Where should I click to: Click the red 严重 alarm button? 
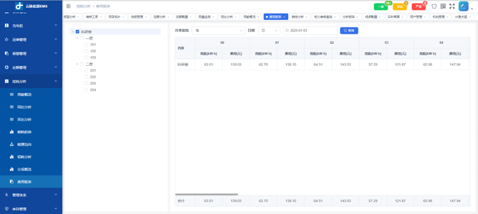[419, 7]
